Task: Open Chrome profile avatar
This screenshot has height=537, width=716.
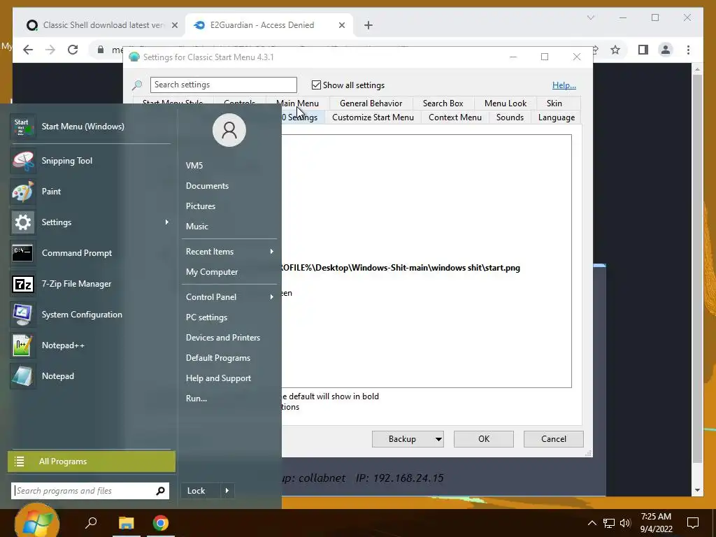Action: (666, 50)
